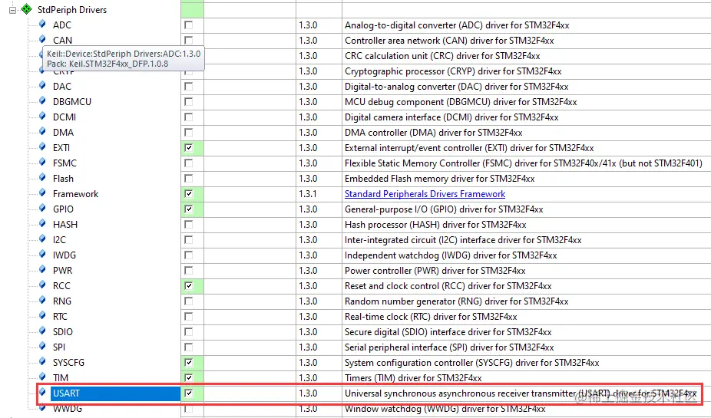Viewport: 711px width, 418px height.
Task: Click the blue component icon beside SYSCFG
Action: pos(43,362)
